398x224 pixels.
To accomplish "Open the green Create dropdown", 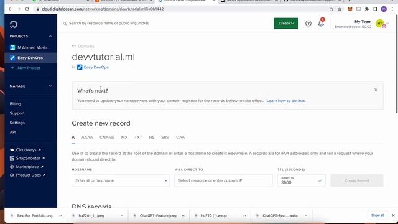I will (x=286, y=23).
